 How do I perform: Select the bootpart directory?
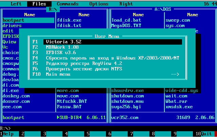click(x=29, y=20)
